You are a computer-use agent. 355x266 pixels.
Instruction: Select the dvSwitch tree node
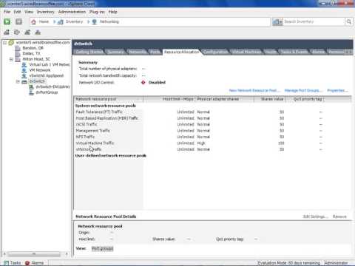tap(37, 81)
